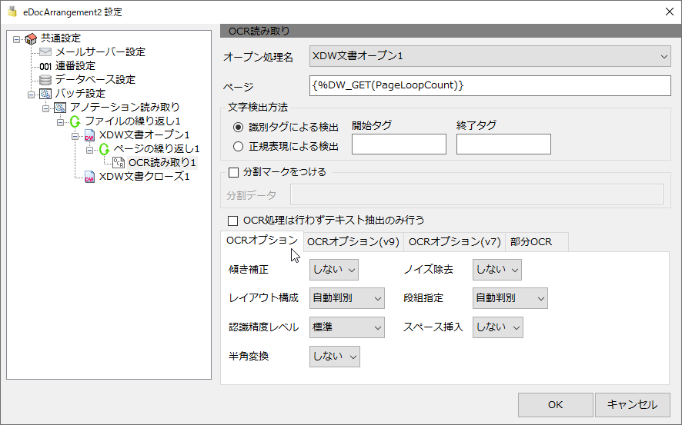
Task: Select データベース設定 in the tree
Action: point(95,80)
